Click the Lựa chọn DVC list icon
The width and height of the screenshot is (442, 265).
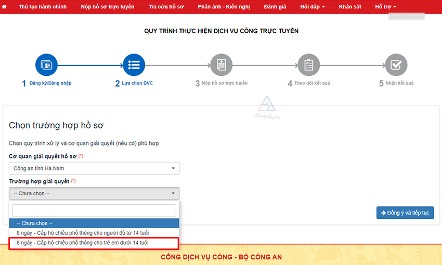click(134, 65)
